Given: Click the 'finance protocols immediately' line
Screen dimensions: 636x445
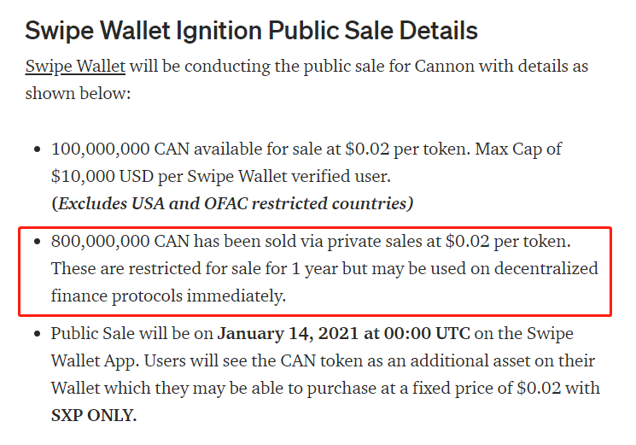Looking at the screenshot, I should (x=168, y=296).
